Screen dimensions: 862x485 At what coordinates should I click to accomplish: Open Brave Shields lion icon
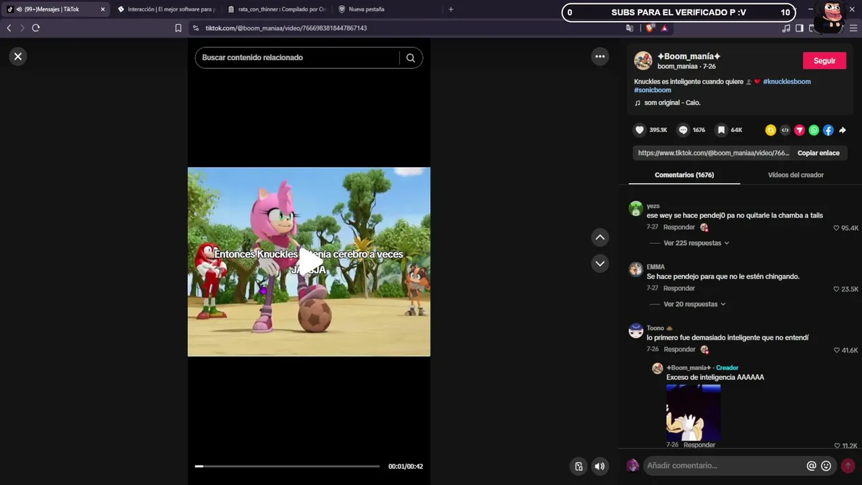[x=650, y=28]
